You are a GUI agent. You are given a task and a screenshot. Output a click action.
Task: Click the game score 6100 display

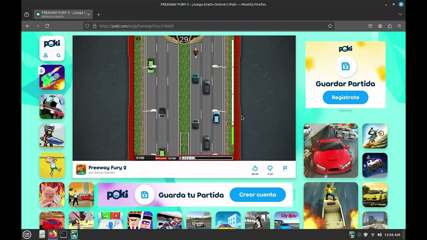(x=140, y=158)
